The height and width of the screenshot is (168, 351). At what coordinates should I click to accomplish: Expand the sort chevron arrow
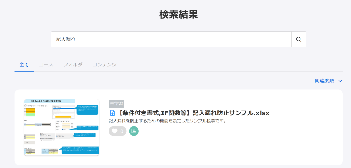340,81
